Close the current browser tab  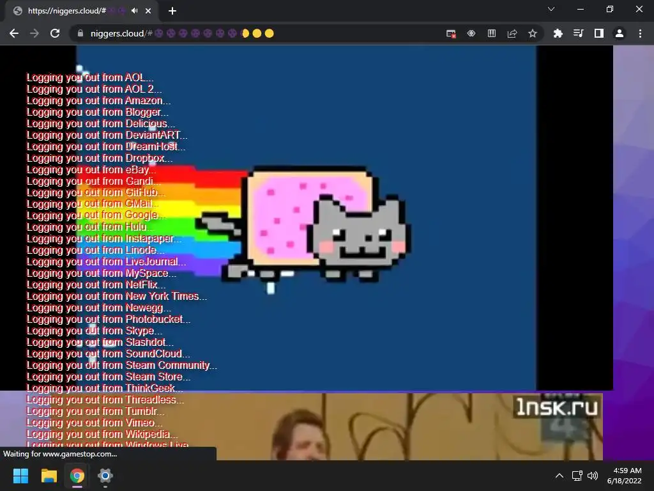point(148,11)
